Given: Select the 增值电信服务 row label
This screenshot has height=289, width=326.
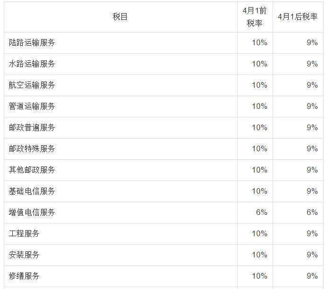Looking at the screenshot, I should coord(32,213).
